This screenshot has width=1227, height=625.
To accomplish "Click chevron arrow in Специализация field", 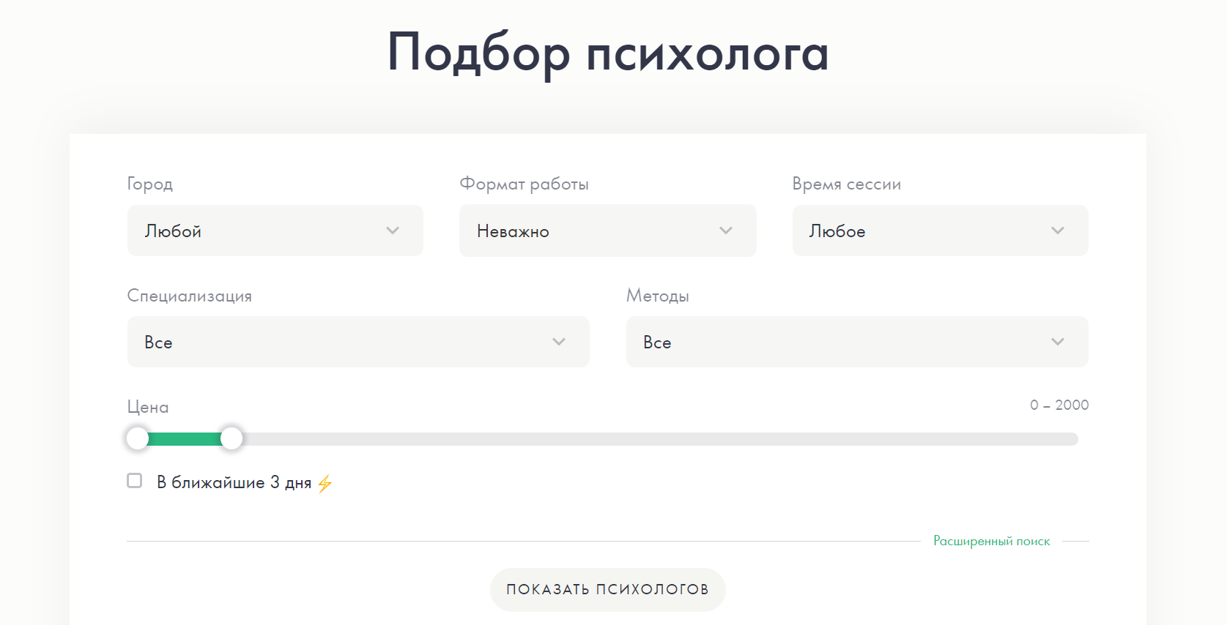I will pyautogui.click(x=559, y=342).
